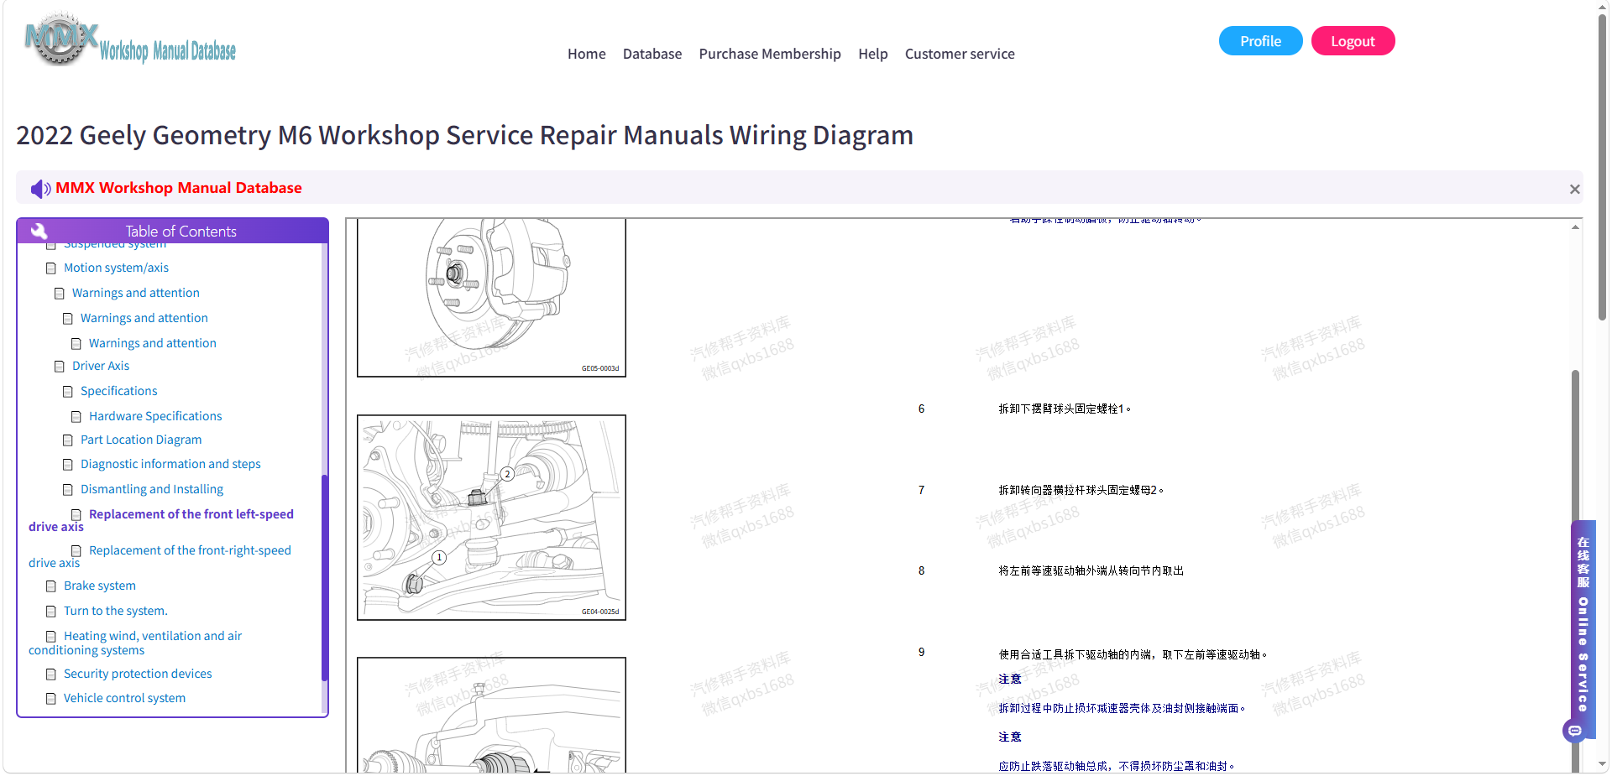Open Vehicle control system section
Screen dimensions: 1612x776
(x=124, y=698)
